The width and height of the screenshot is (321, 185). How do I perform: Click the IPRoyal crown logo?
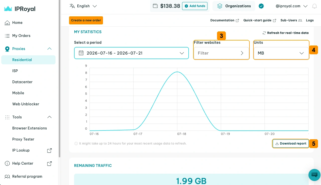[x=8, y=9]
